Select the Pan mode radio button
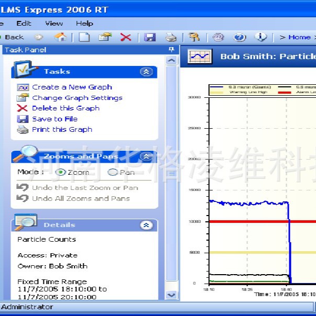Screen dimensions: 316x316 pyautogui.click(x=112, y=172)
